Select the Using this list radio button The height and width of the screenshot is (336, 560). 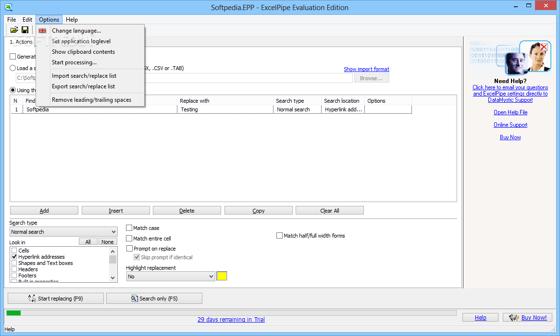point(13,90)
